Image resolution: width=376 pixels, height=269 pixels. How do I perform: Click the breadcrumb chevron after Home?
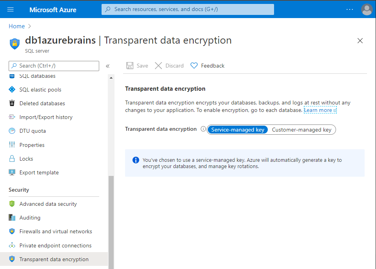(x=29, y=26)
